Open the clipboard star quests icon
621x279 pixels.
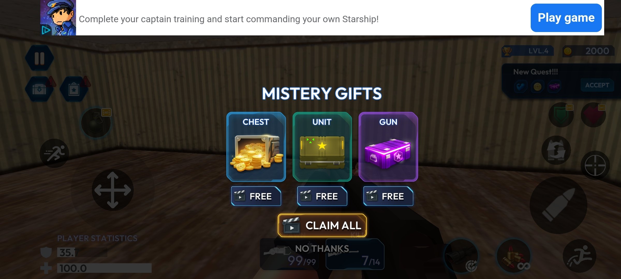pyautogui.click(x=74, y=89)
